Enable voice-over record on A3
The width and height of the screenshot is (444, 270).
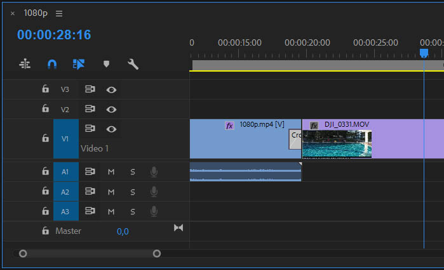tap(154, 211)
